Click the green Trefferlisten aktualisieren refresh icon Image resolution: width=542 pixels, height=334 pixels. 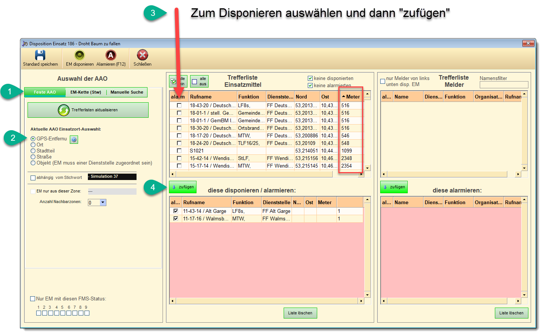63,110
